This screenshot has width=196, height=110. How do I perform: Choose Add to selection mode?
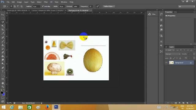tap(15, 6)
